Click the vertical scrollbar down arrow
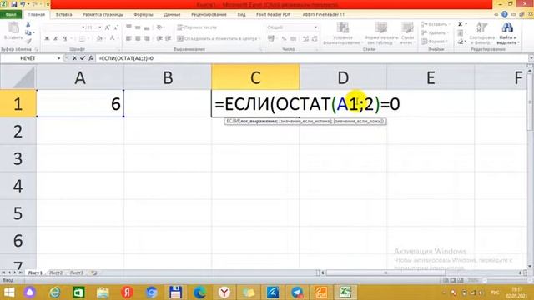This screenshot has height=300, width=534. click(530, 267)
